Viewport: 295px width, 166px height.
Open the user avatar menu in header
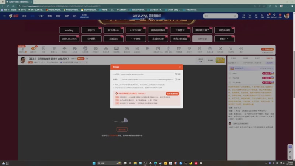click(x=287, y=16)
